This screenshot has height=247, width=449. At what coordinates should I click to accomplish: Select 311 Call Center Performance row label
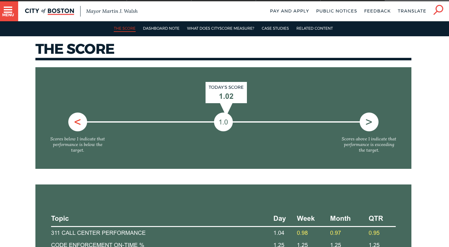98,233
